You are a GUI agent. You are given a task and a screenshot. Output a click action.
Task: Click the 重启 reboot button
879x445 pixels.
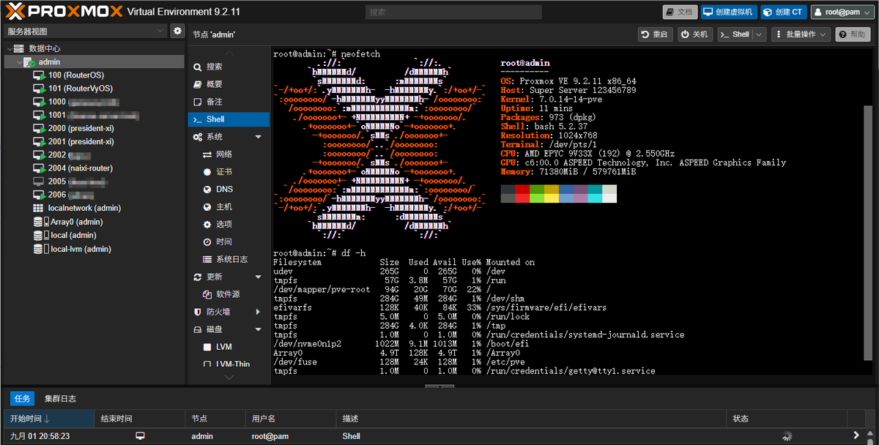coord(655,34)
